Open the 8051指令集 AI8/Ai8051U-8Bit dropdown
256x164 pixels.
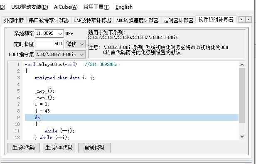click(60, 54)
